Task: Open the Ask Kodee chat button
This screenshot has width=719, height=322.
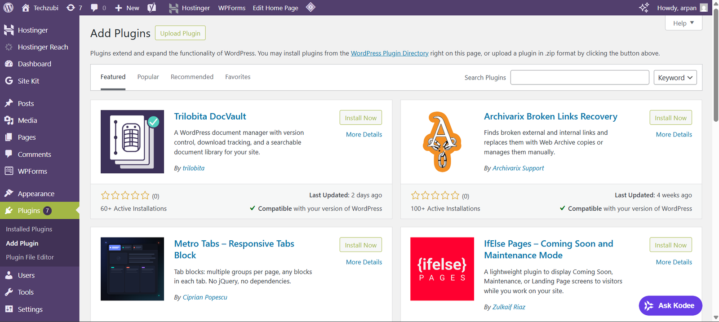Action: tap(670, 305)
